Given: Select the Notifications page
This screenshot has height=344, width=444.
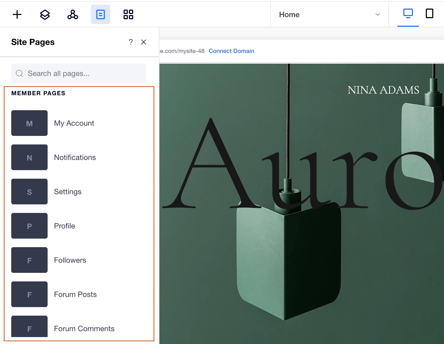Looking at the screenshot, I should point(75,157).
